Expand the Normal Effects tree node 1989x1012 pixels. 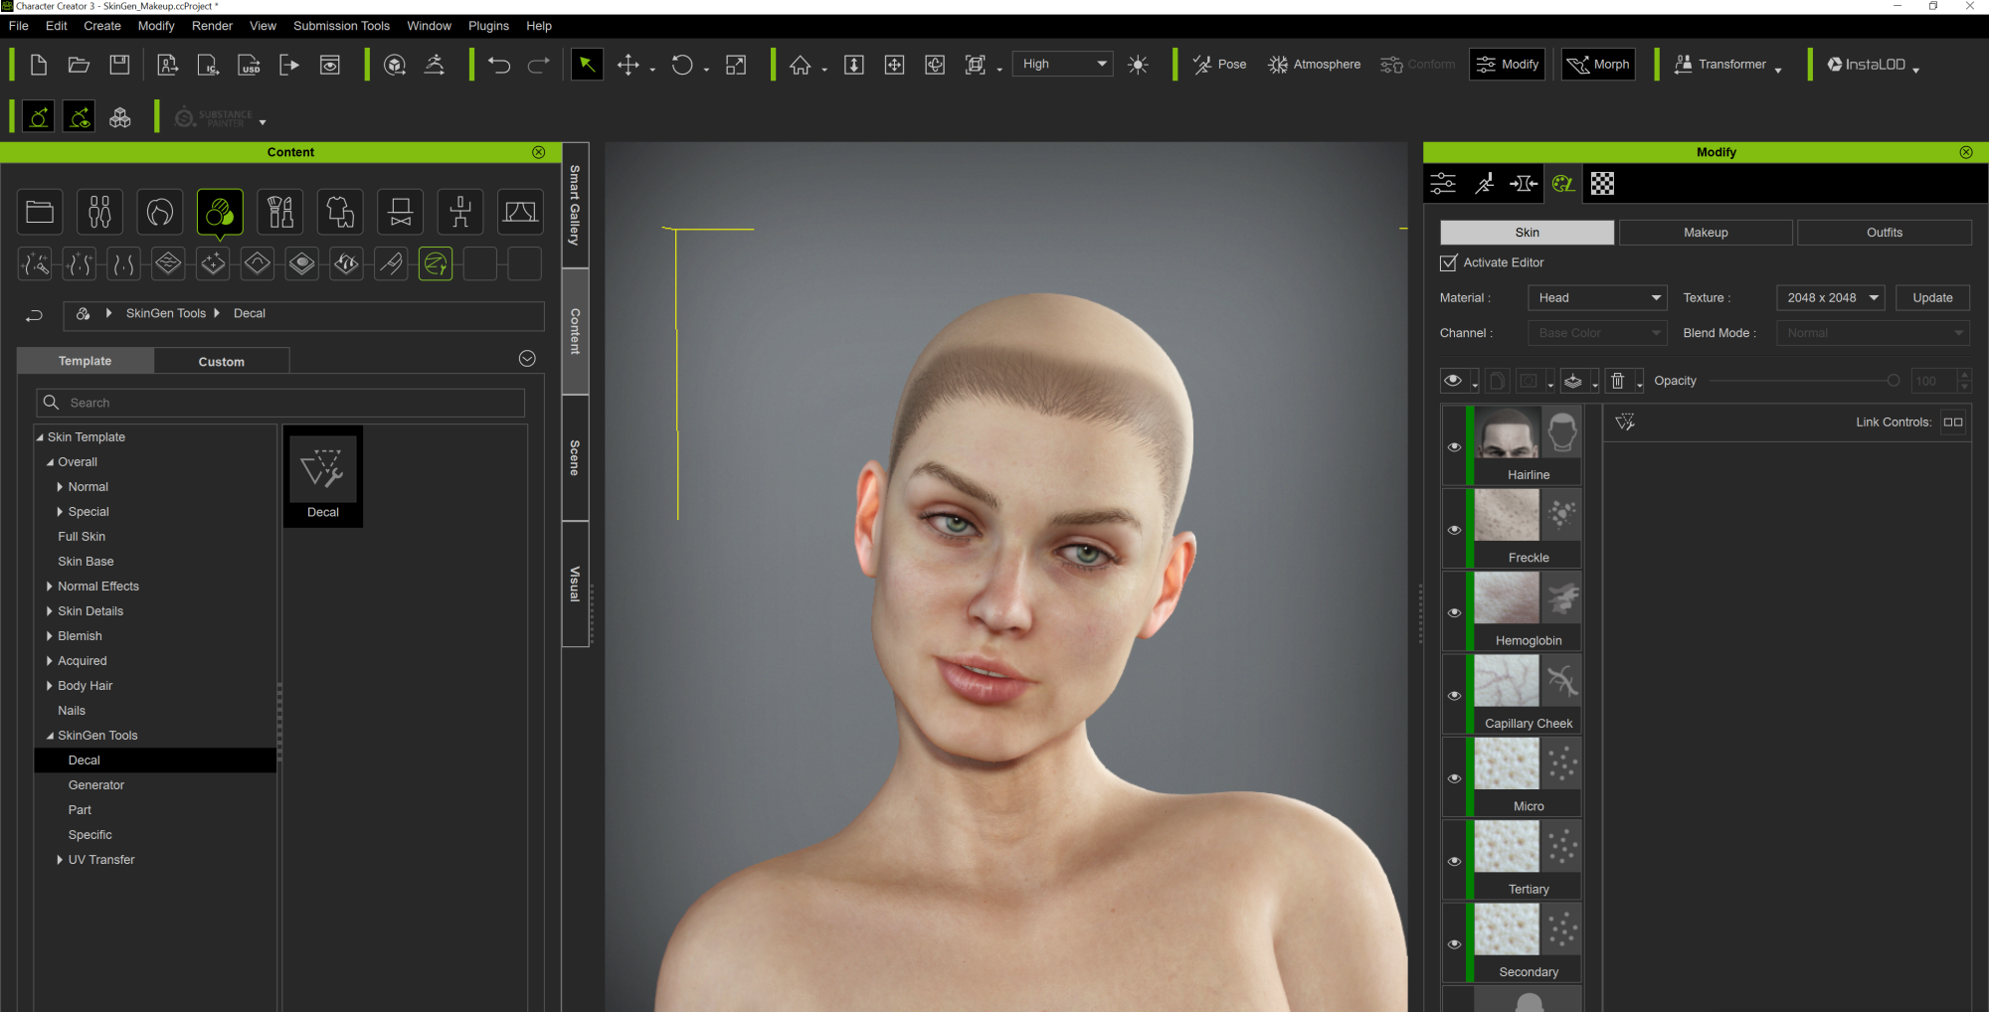point(49,587)
